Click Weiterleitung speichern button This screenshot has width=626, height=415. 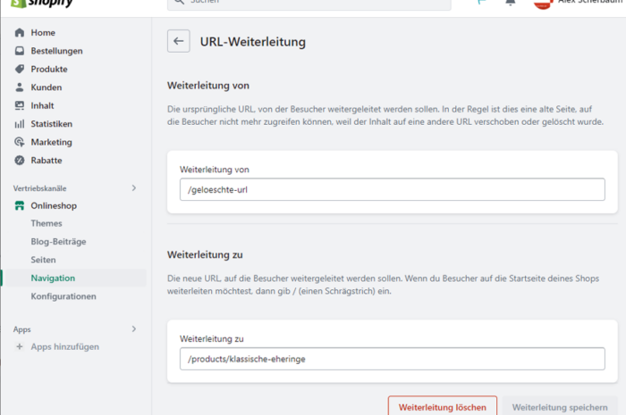(560, 406)
